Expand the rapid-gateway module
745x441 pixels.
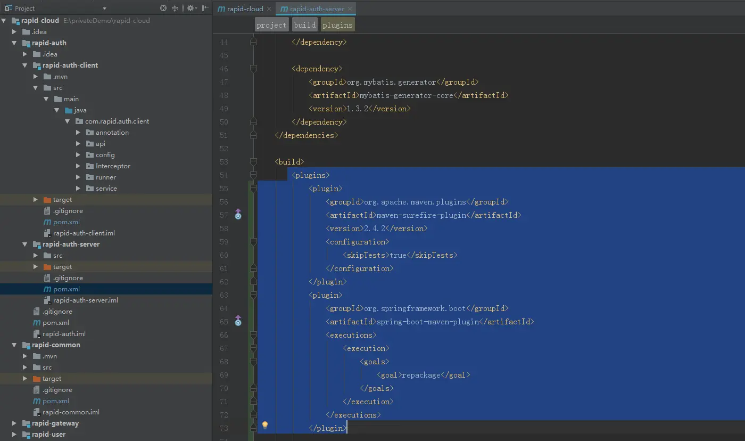[x=14, y=423]
